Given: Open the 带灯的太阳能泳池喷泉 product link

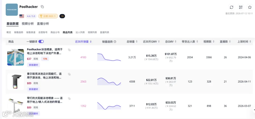Looking at the screenshot, I should pos(45,100).
